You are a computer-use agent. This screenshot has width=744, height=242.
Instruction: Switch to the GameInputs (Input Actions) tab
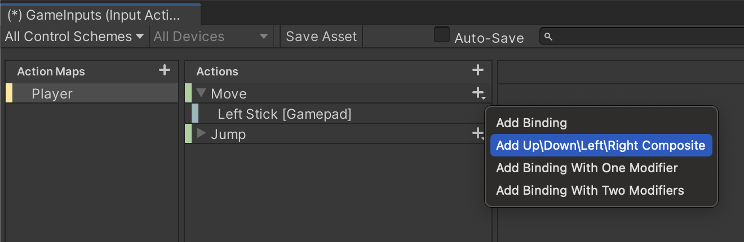(x=94, y=15)
